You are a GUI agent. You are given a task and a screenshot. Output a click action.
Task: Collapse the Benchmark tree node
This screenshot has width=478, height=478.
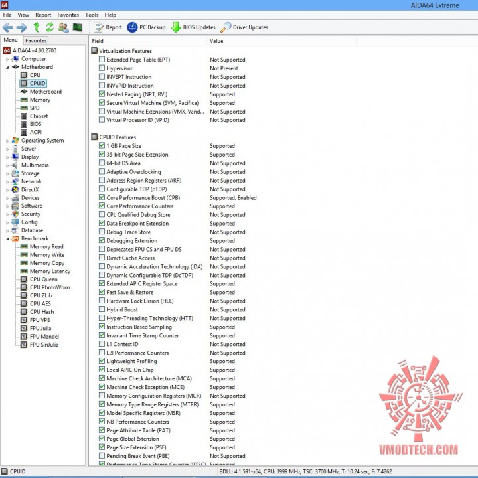pyautogui.click(x=7, y=239)
